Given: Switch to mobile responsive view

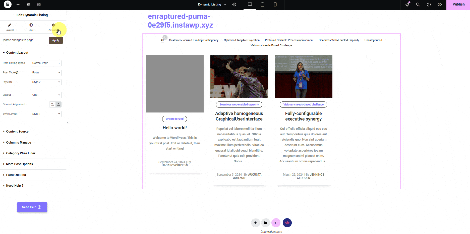Looking at the screenshot, I should click(275, 5).
